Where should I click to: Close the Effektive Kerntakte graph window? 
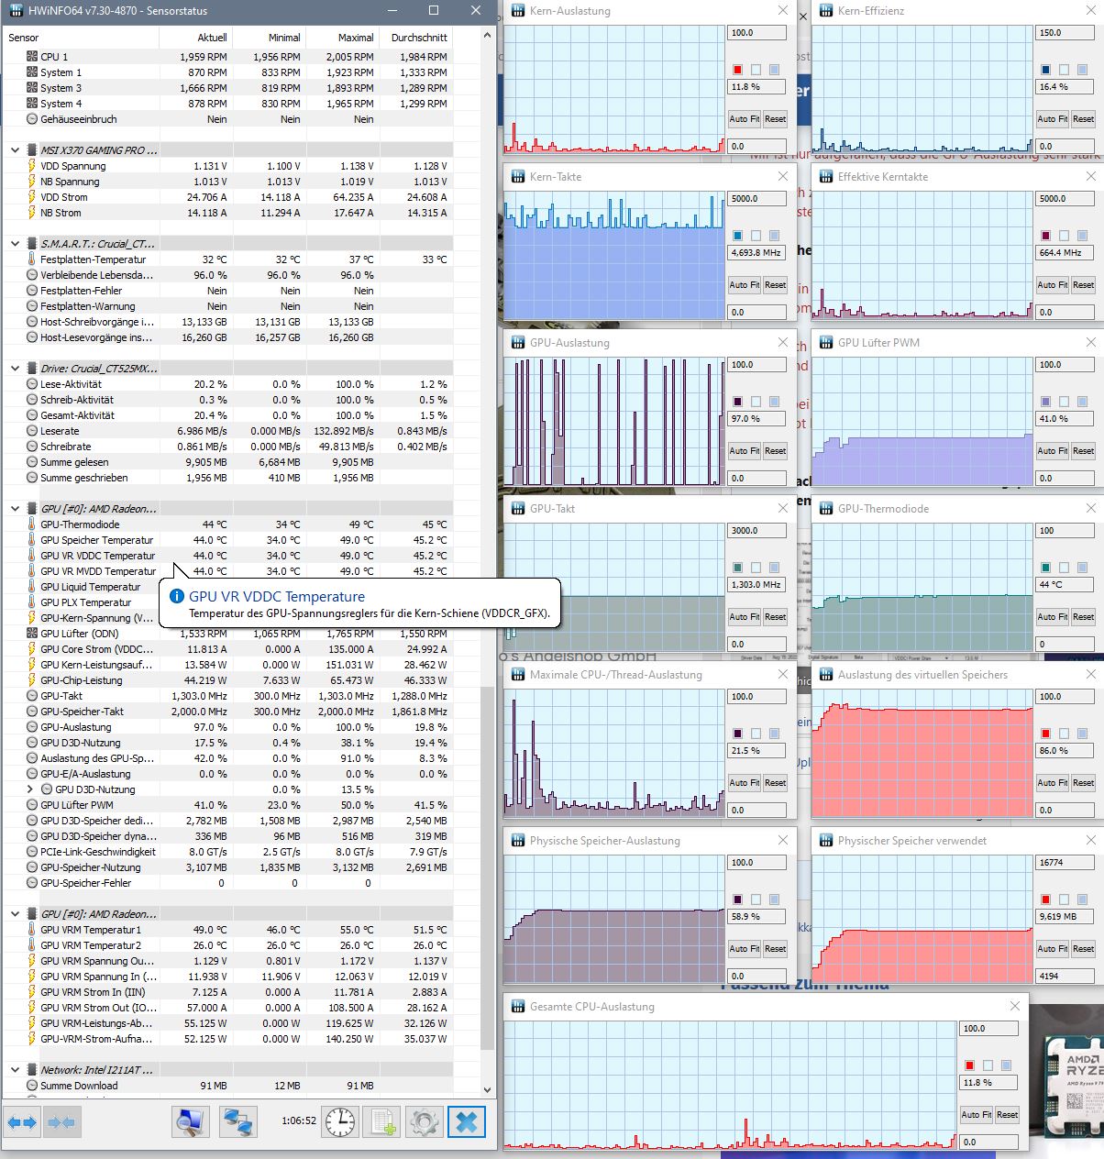[1090, 177]
